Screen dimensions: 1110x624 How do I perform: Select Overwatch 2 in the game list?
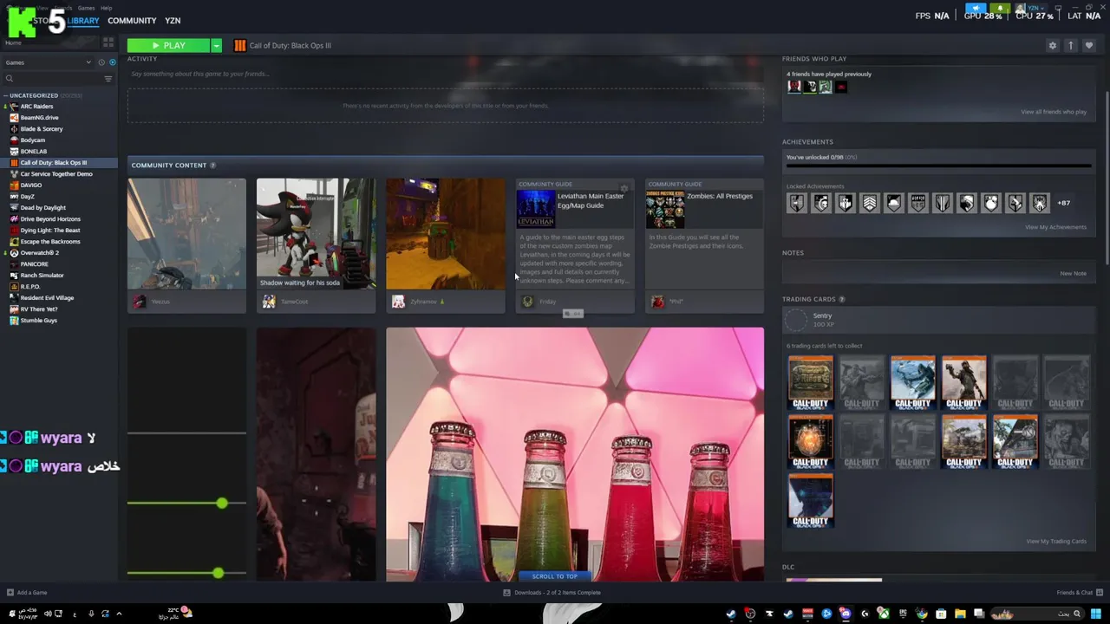tap(39, 253)
